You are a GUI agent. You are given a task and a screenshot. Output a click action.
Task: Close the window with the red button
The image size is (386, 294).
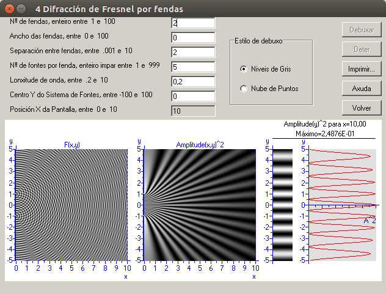click(9, 9)
